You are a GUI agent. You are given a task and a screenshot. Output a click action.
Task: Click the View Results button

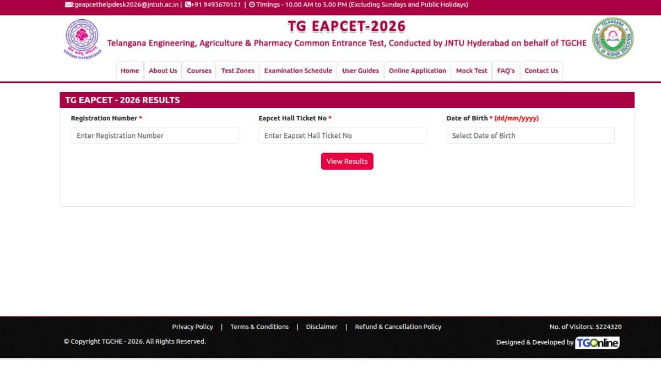coord(347,161)
